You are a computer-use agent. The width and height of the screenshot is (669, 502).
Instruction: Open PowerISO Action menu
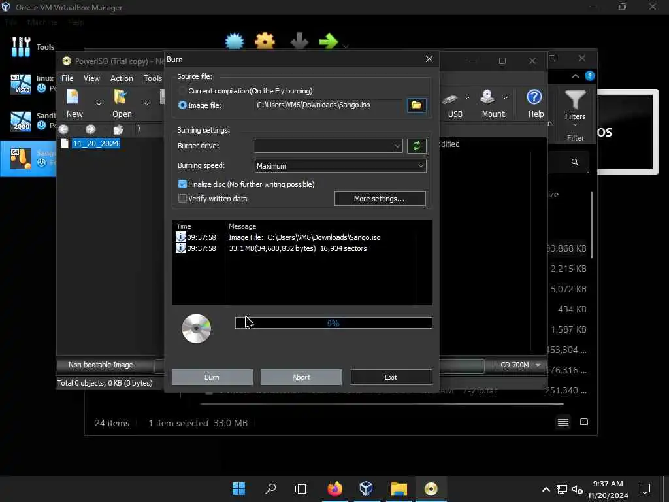tap(122, 78)
